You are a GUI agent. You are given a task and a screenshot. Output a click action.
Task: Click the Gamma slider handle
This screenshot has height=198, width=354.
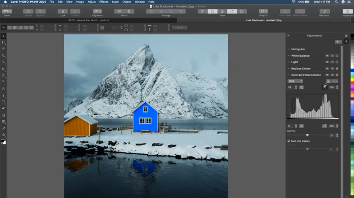click(x=307, y=135)
